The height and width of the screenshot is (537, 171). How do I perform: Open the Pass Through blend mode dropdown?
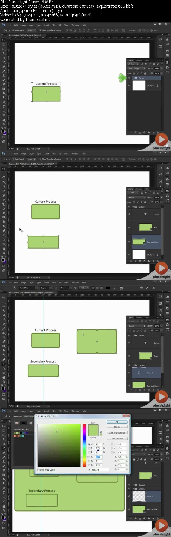pos(137,69)
